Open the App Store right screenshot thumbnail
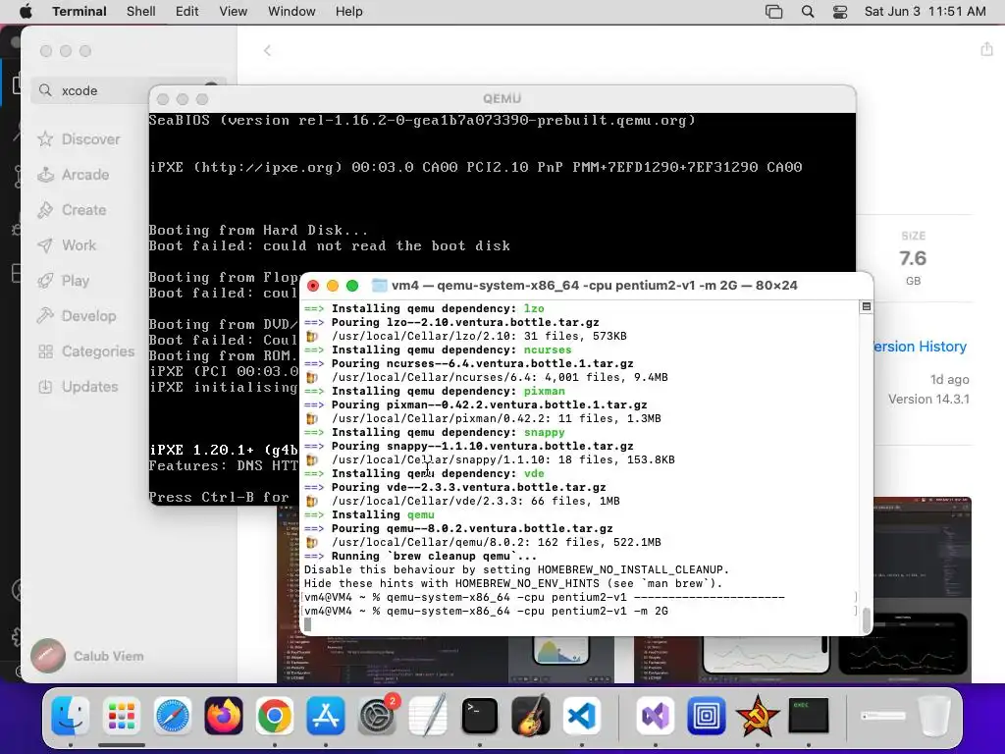Image resolution: width=1005 pixels, height=754 pixels. (x=802, y=659)
